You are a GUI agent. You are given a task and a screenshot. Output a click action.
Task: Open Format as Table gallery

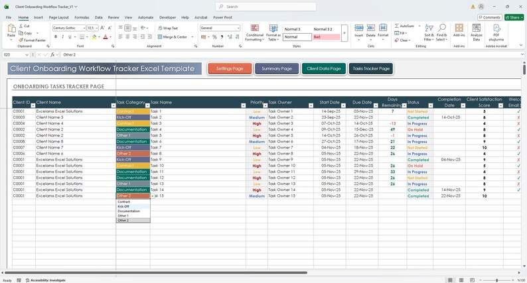(x=273, y=32)
